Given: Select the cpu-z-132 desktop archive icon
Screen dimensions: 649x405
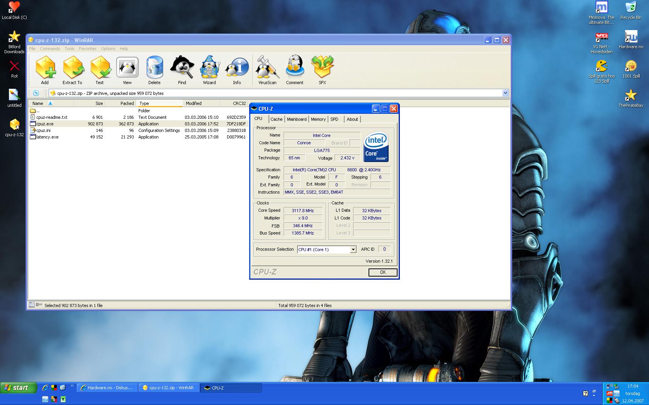Looking at the screenshot, I should coord(14,128).
